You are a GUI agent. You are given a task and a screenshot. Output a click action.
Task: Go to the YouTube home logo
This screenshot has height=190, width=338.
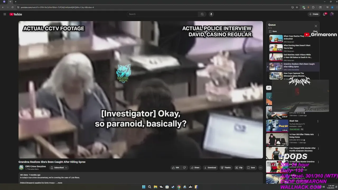point(16,14)
